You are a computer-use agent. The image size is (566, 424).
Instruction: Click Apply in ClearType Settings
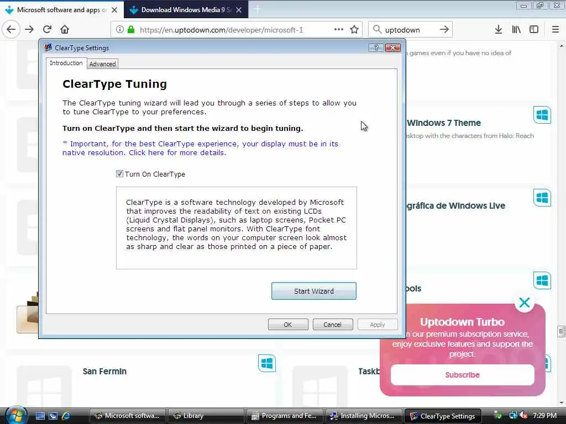(x=377, y=325)
